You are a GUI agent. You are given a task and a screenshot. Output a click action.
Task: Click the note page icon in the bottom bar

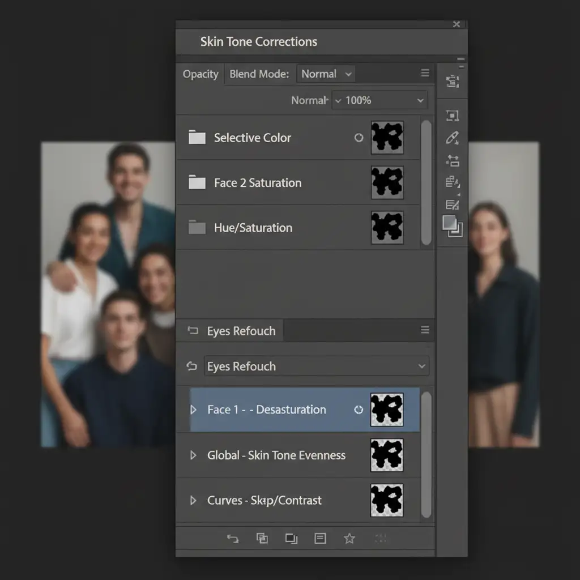(x=320, y=539)
